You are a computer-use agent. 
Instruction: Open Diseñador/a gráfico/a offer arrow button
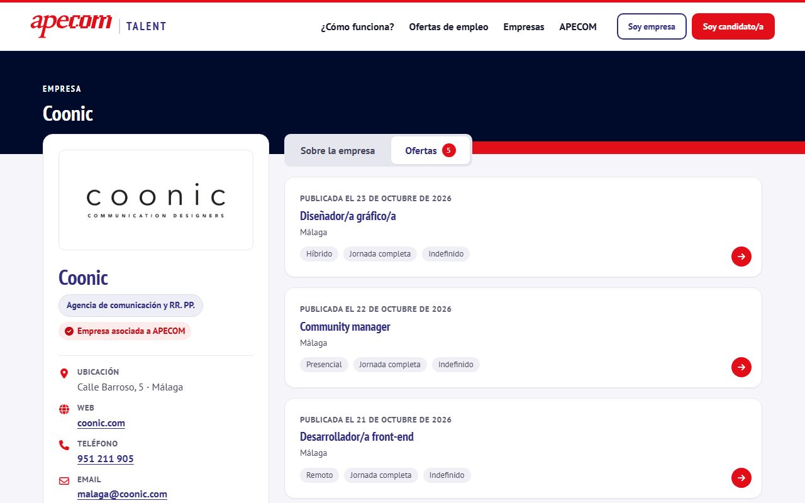click(x=741, y=257)
